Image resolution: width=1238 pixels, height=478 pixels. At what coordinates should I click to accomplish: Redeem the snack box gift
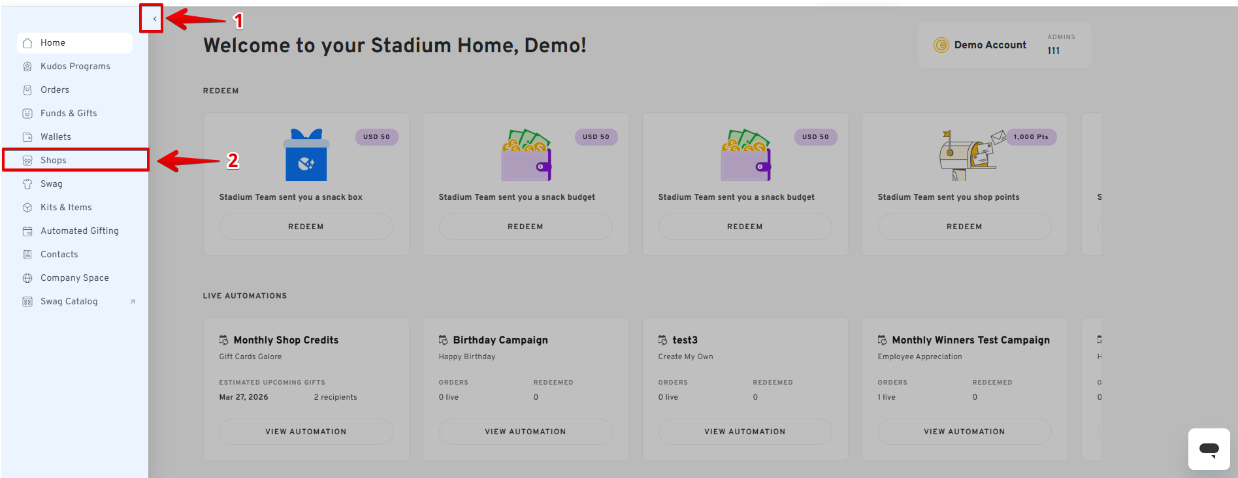[306, 227]
